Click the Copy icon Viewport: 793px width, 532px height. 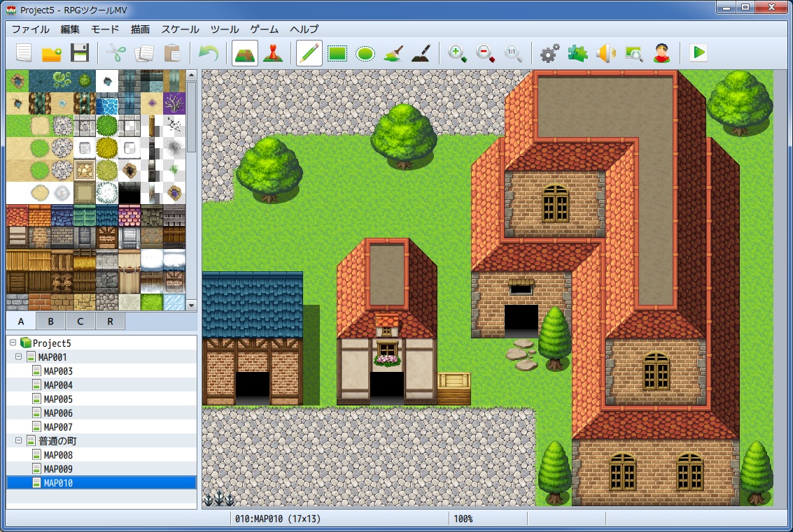145,52
